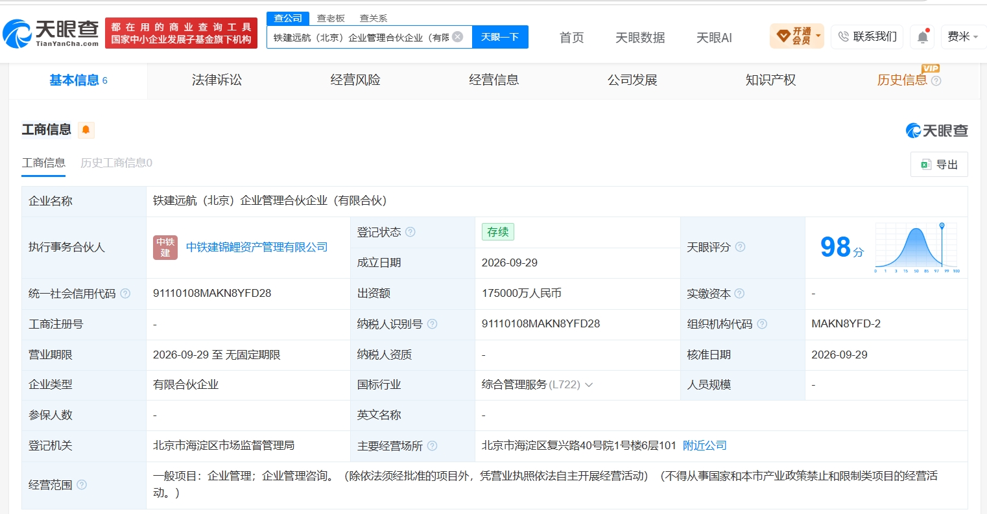
Task: Click help icon next to 组织机构代码
Action: 762,324
